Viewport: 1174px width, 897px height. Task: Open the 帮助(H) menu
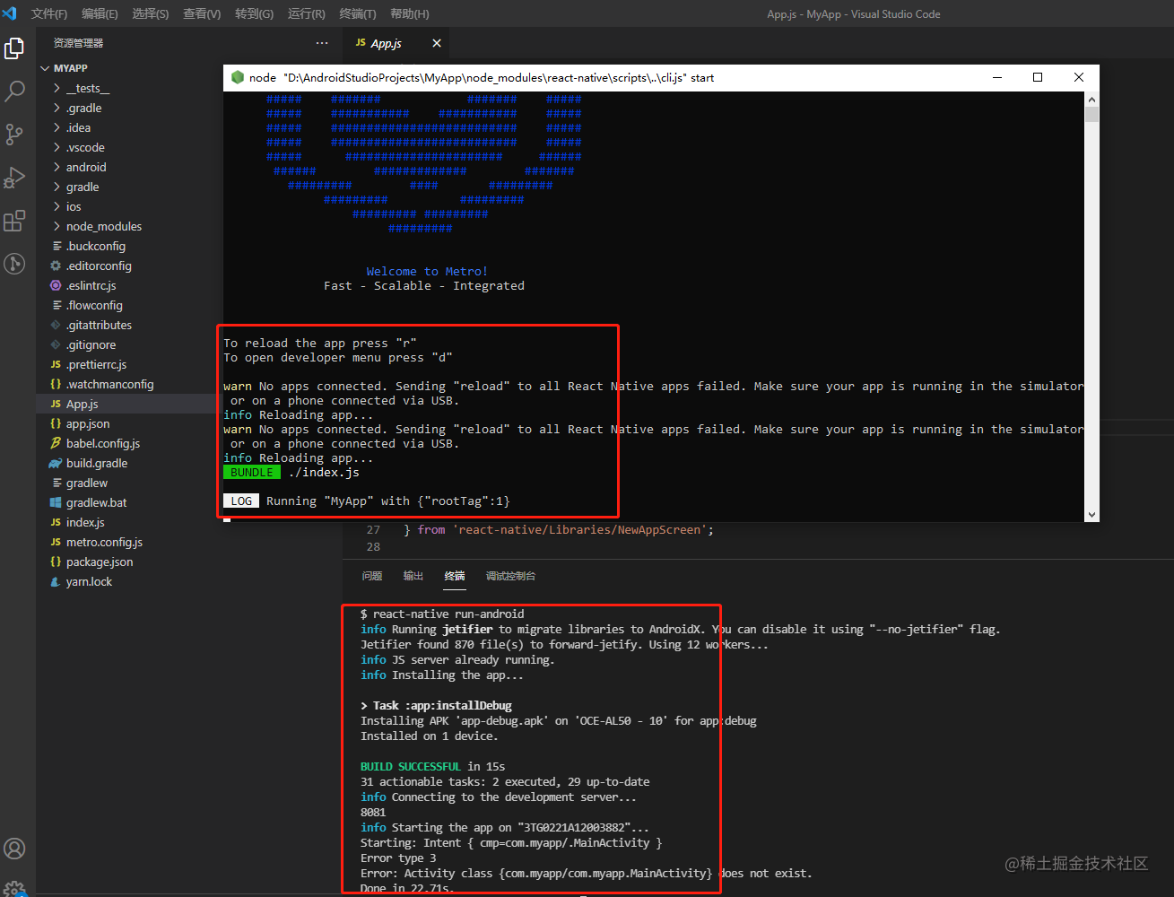410,14
